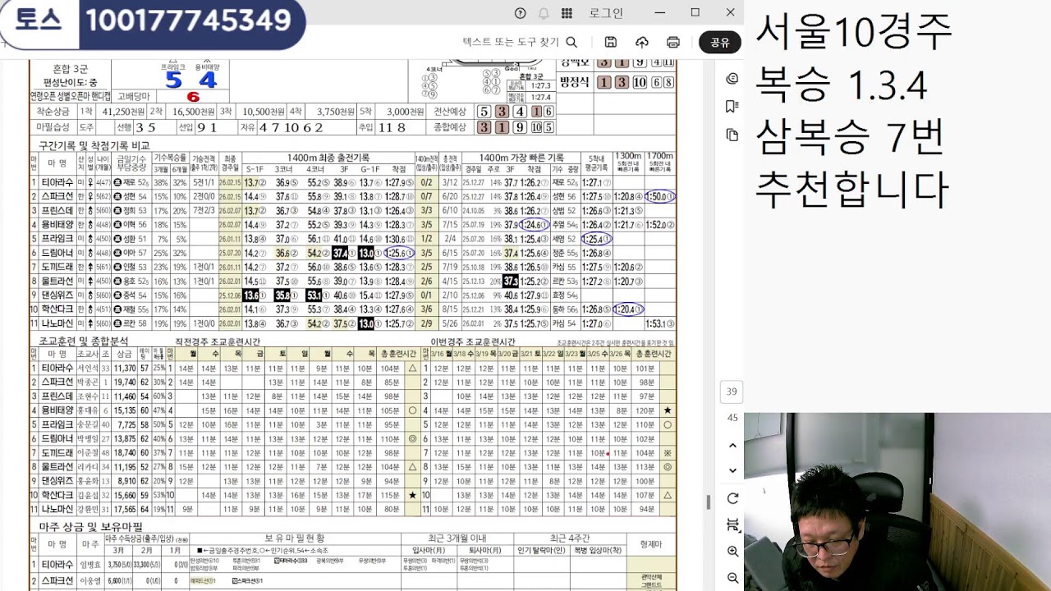
Task: Select the 구간기록 및 착점기록 비교 heading
Action: pyautogui.click(x=94, y=145)
